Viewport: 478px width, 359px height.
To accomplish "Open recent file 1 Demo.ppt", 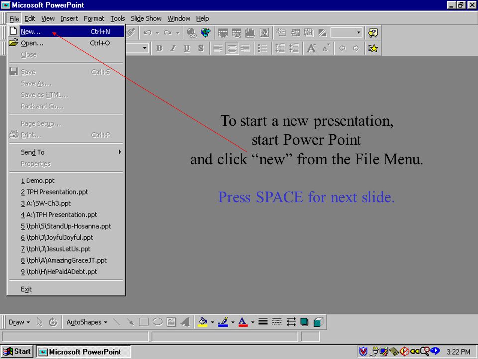I will (x=66, y=180).
